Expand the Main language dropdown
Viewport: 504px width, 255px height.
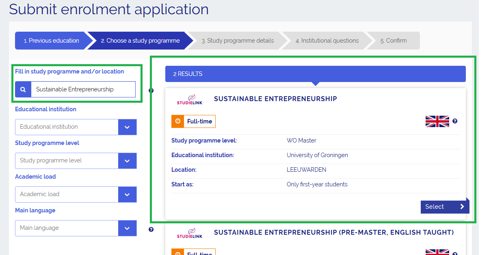(127, 228)
